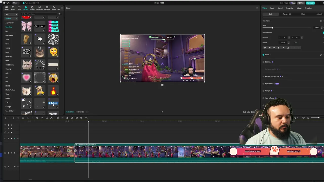
Task: Click the Split clip icon
Action: [x=23, y=118]
